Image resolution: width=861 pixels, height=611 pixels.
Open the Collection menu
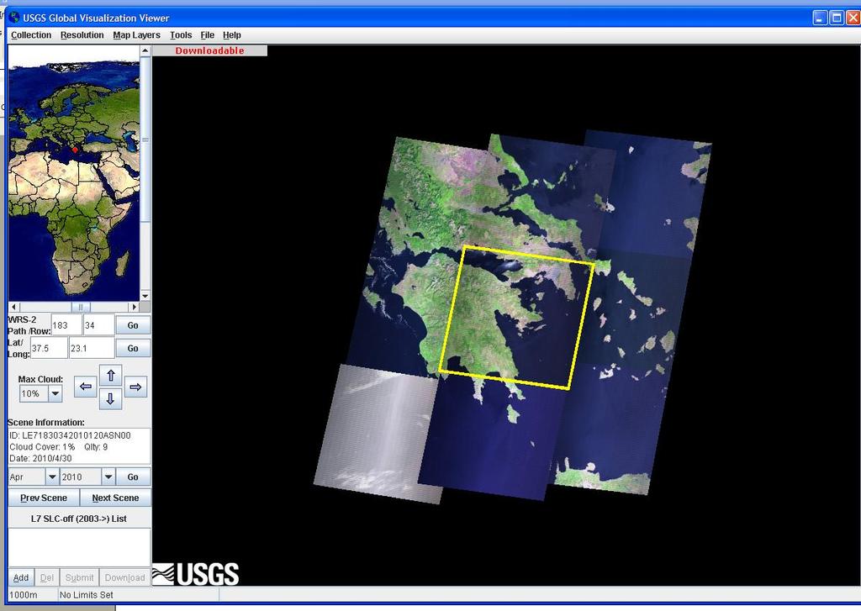click(x=31, y=35)
